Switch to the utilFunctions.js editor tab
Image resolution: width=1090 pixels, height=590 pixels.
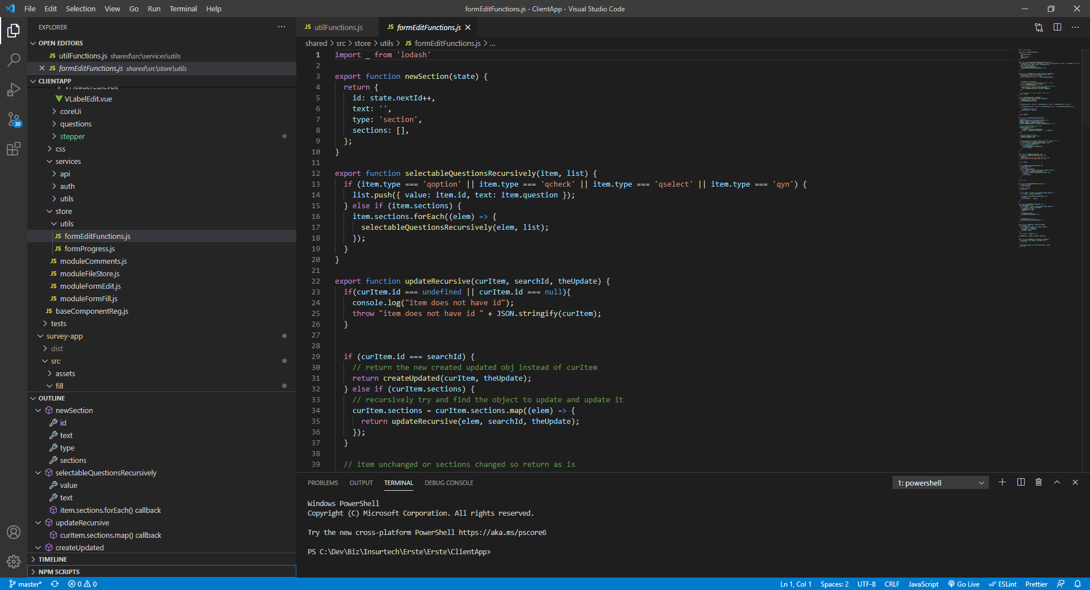tap(338, 27)
